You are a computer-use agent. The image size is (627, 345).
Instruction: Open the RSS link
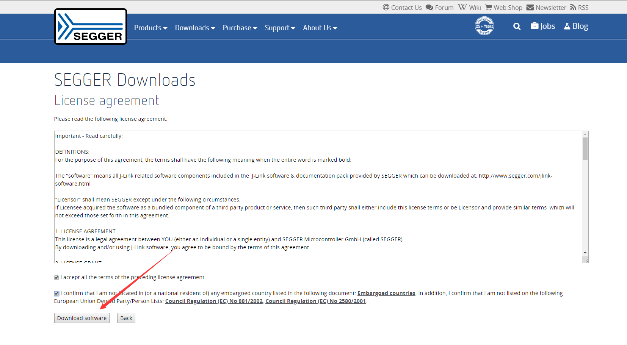(583, 8)
